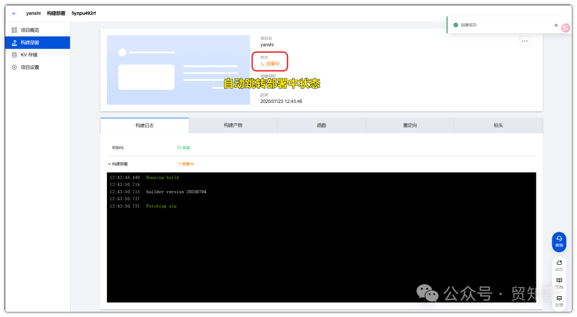Click the Fetching zip log line
577x317 pixels.
coord(161,207)
